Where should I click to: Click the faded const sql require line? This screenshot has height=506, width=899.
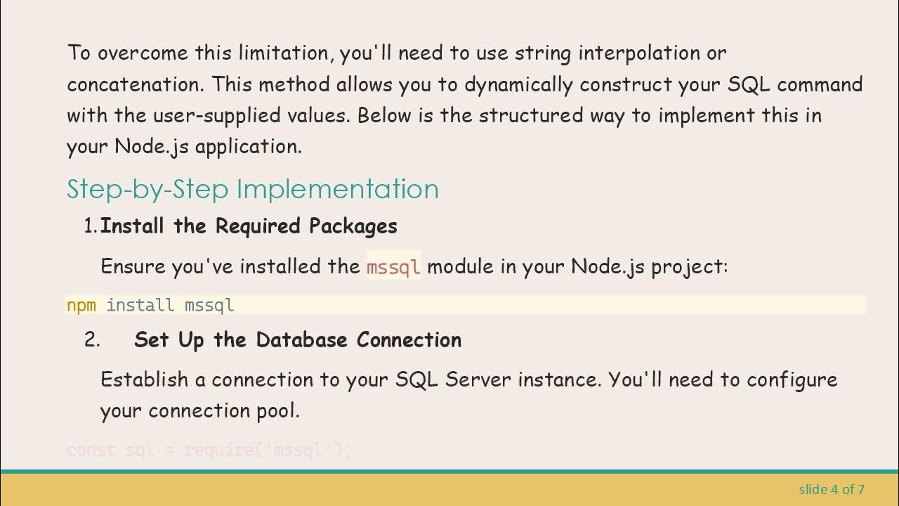tap(209, 450)
